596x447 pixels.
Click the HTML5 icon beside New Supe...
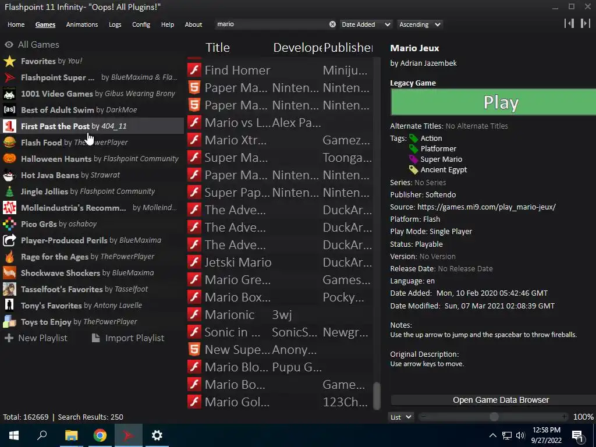tap(194, 349)
